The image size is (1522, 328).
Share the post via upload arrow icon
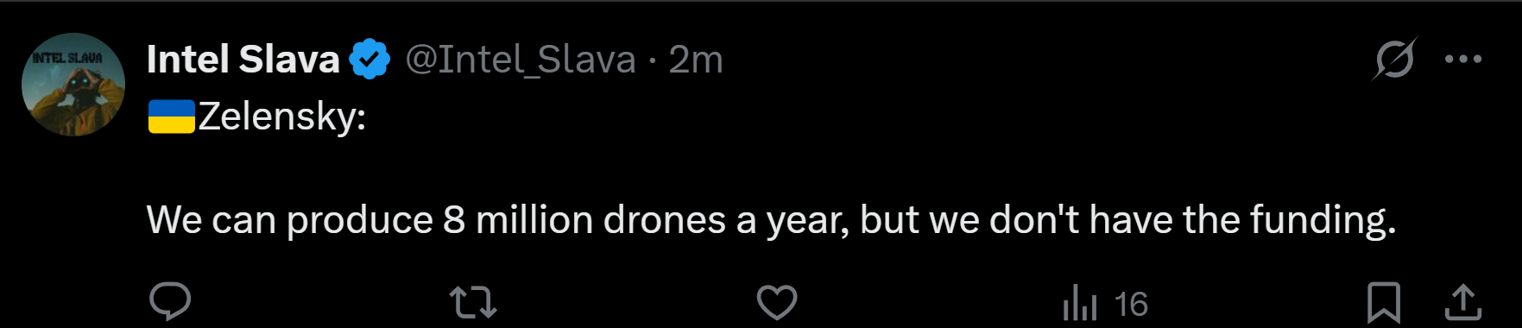click(x=1463, y=303)
